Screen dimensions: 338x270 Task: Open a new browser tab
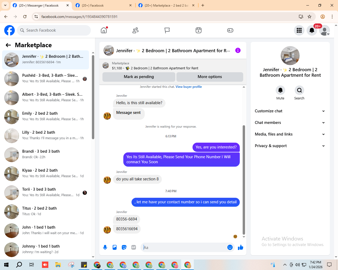click(x=203, y=5)
